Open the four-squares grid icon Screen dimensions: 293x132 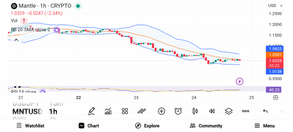pyautogui.click(x=125, y=111)
